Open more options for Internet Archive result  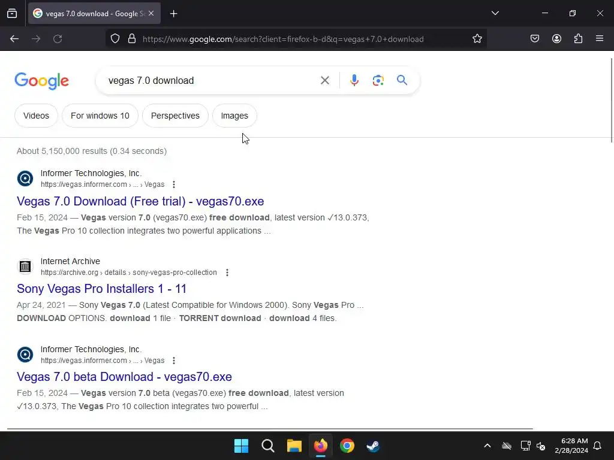227,273
